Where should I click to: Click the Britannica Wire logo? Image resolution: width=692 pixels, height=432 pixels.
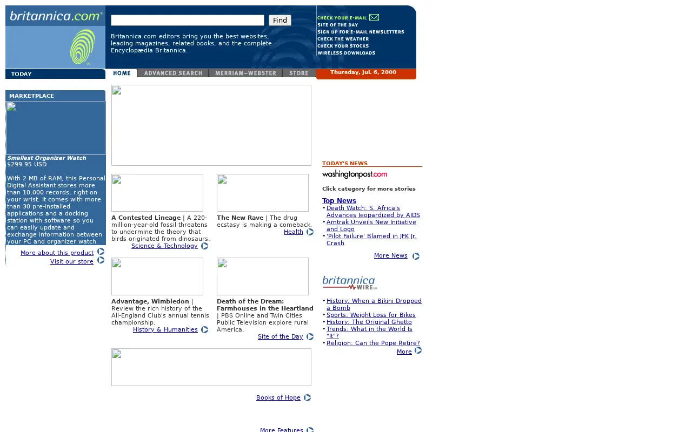pos(350,283)
